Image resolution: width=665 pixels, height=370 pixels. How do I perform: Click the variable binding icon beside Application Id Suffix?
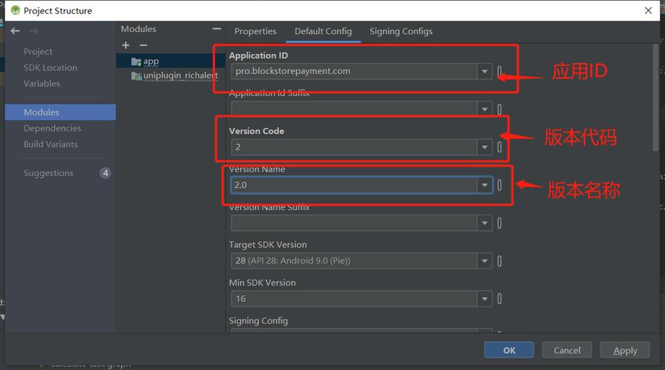[x=500, y=110]
